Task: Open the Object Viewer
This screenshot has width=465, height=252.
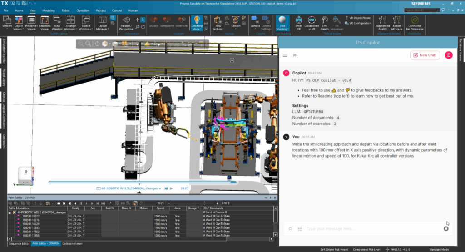Action: point(18,23)
